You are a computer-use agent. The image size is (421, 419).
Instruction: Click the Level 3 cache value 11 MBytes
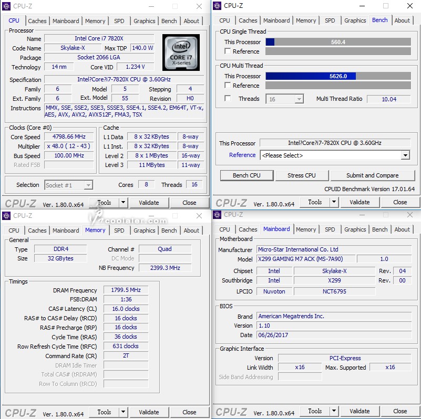pos(152,165)
